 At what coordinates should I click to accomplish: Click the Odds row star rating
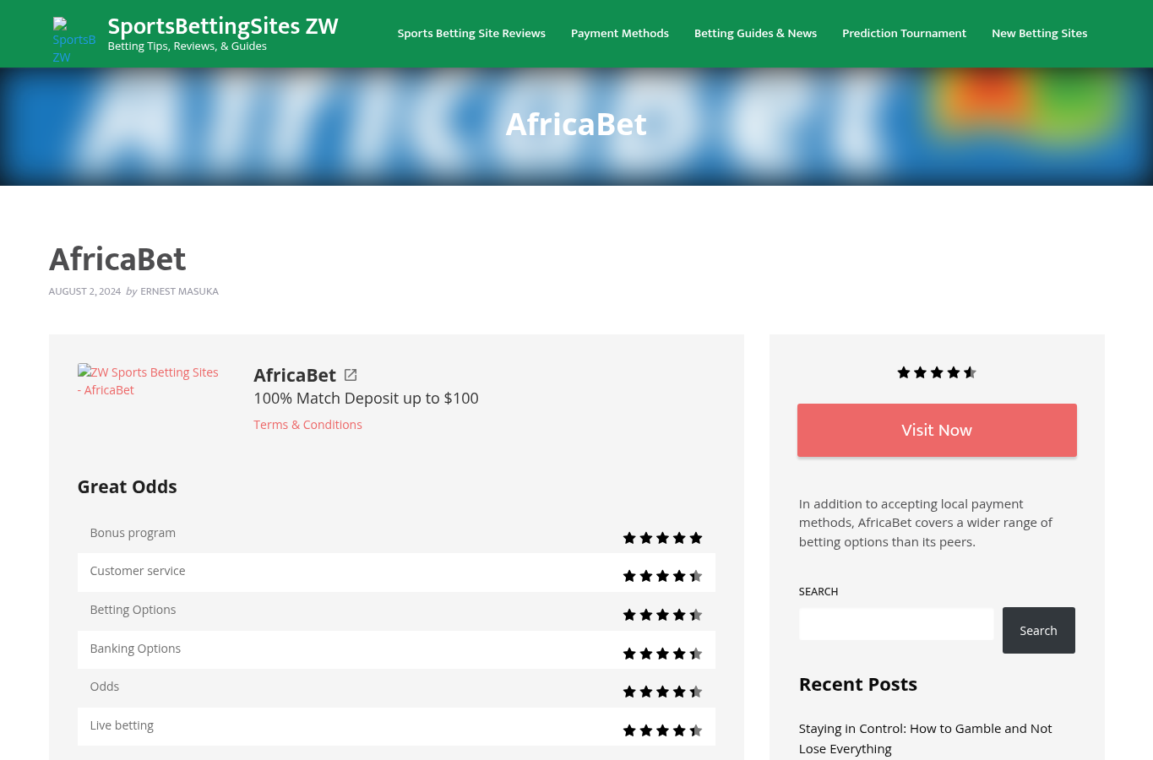[662, 692]
